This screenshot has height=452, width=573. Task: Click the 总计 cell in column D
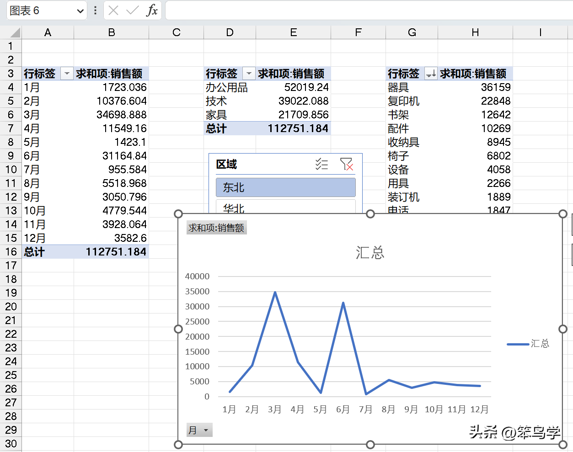point(230,128)
